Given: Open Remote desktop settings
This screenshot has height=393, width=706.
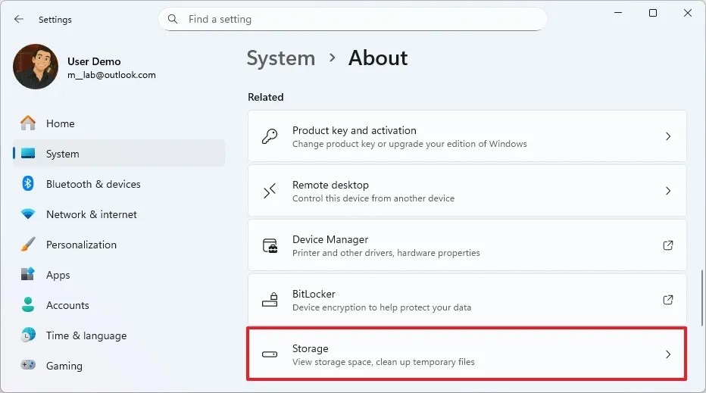Looking at the screenshot, I should 467,191.
